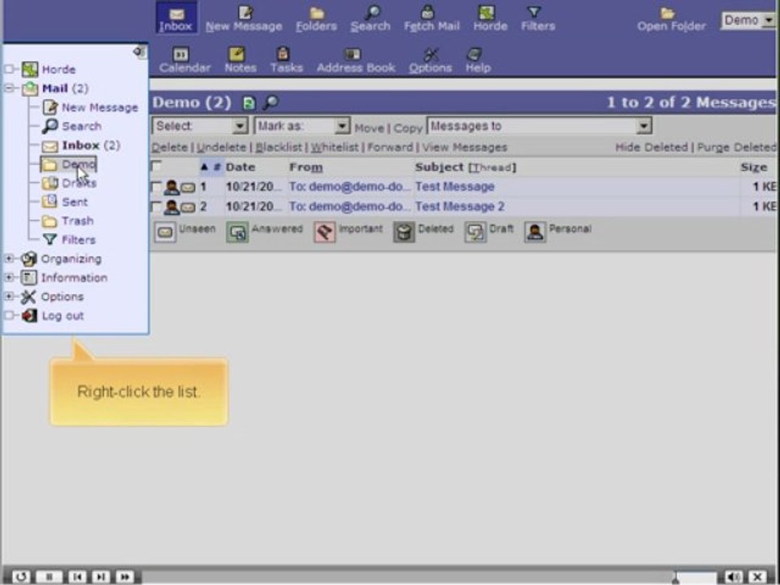Click the Log out sidebar icon
The image size is (780, 585).
(x=29, y=315)
